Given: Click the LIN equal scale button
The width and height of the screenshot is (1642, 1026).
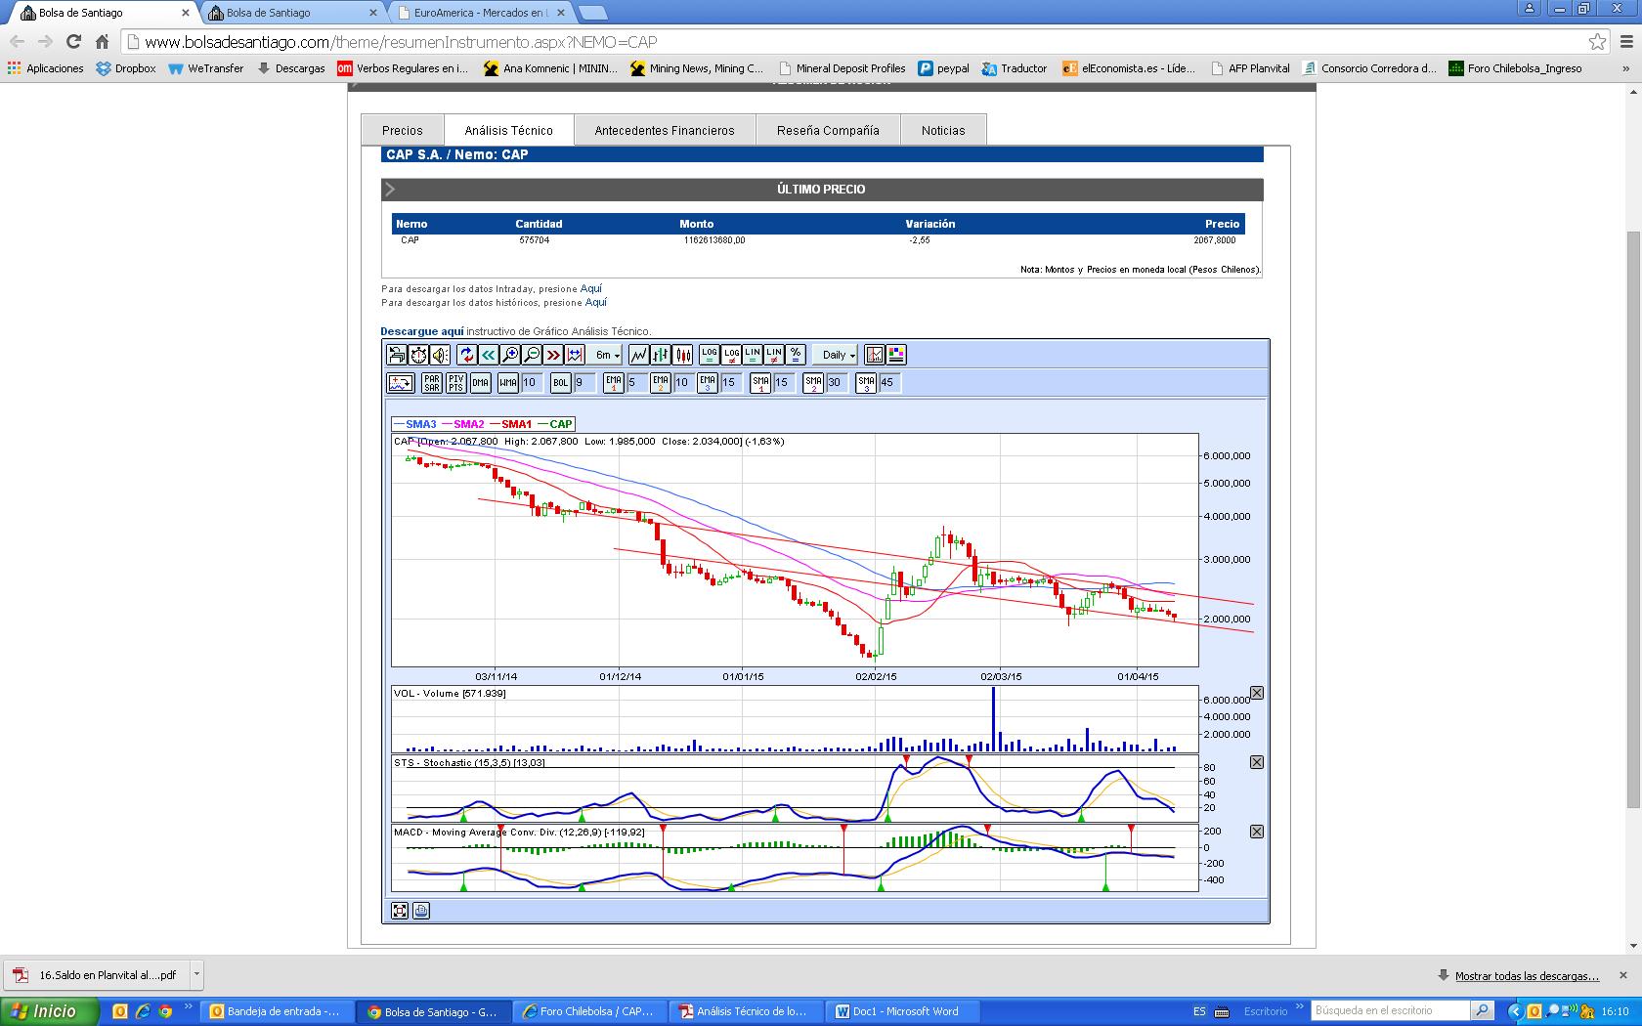Looking at the screenshot, I should [753, 355].
